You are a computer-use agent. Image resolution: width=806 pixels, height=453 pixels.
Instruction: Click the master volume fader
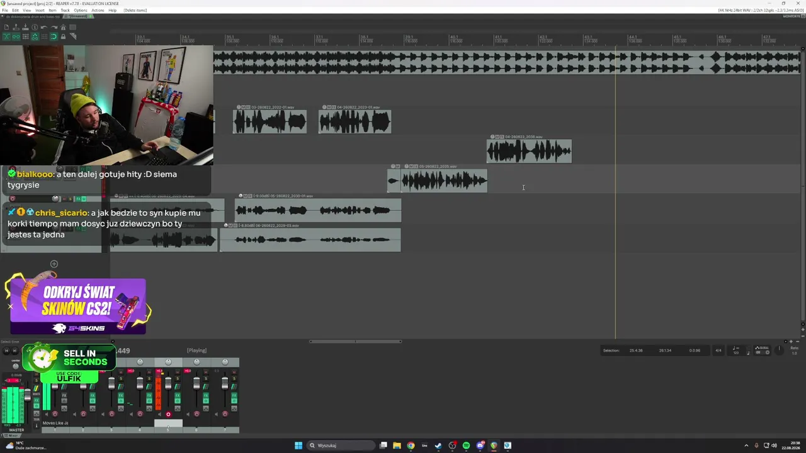[27, 396]
